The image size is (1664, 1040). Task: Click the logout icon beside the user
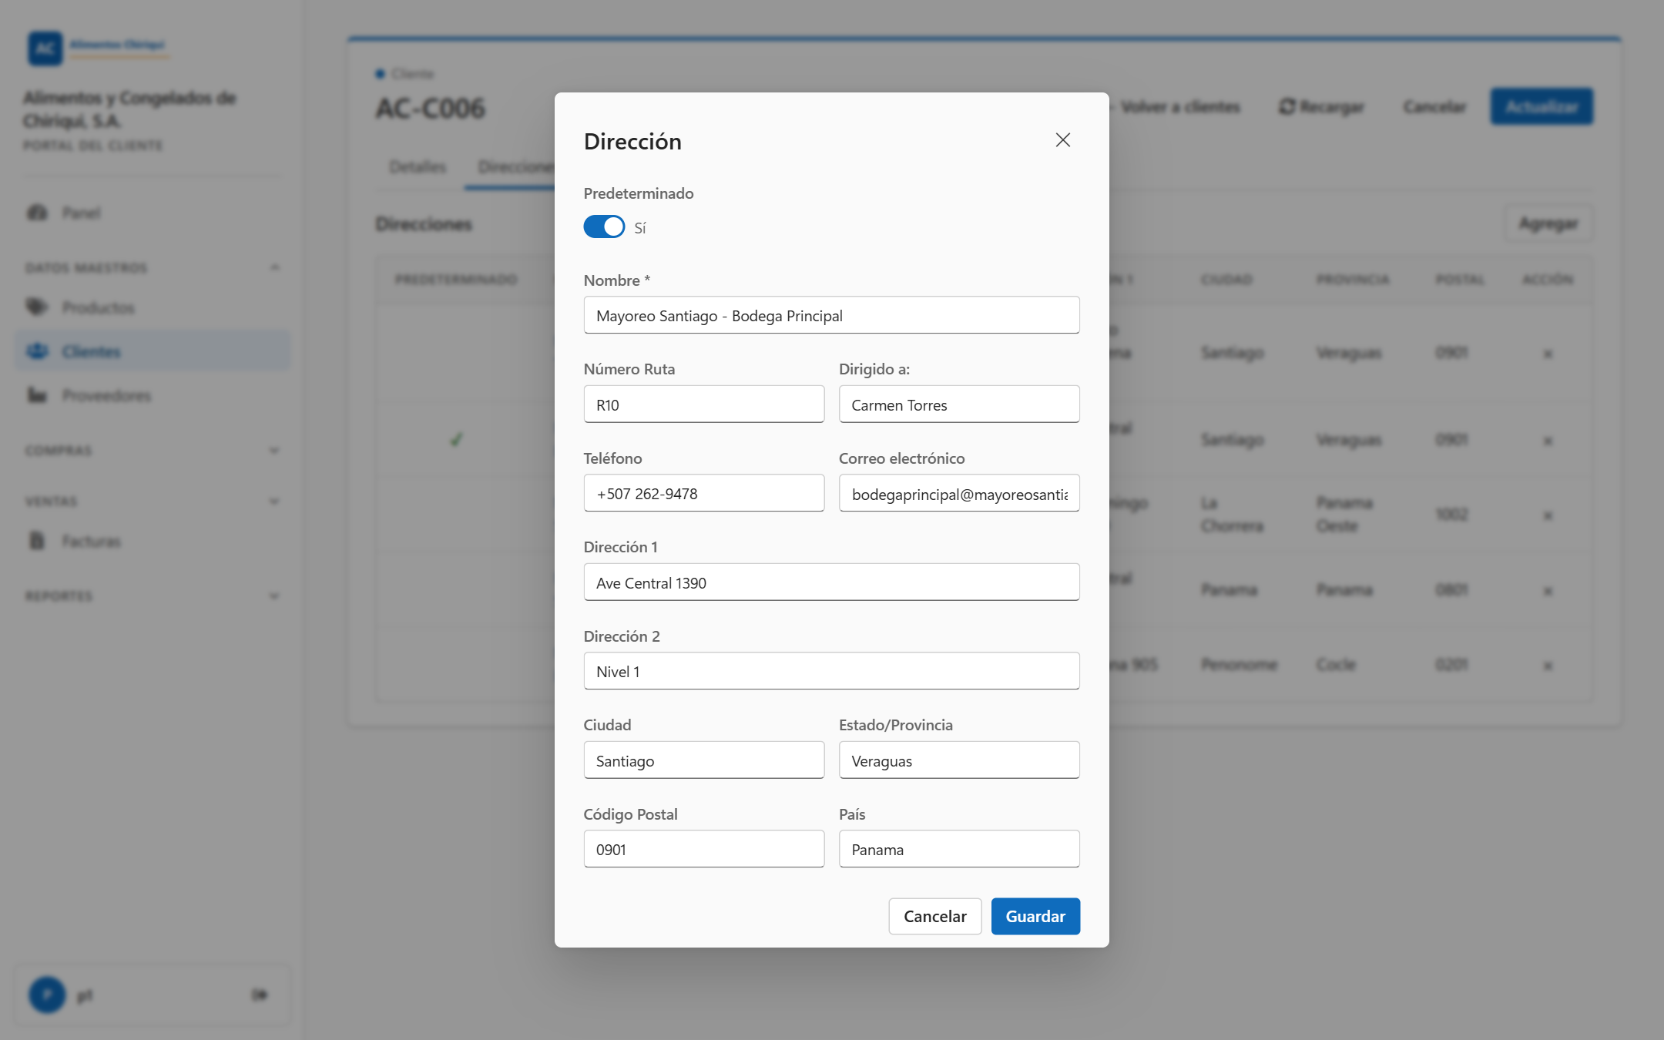[x=260, y=995]
